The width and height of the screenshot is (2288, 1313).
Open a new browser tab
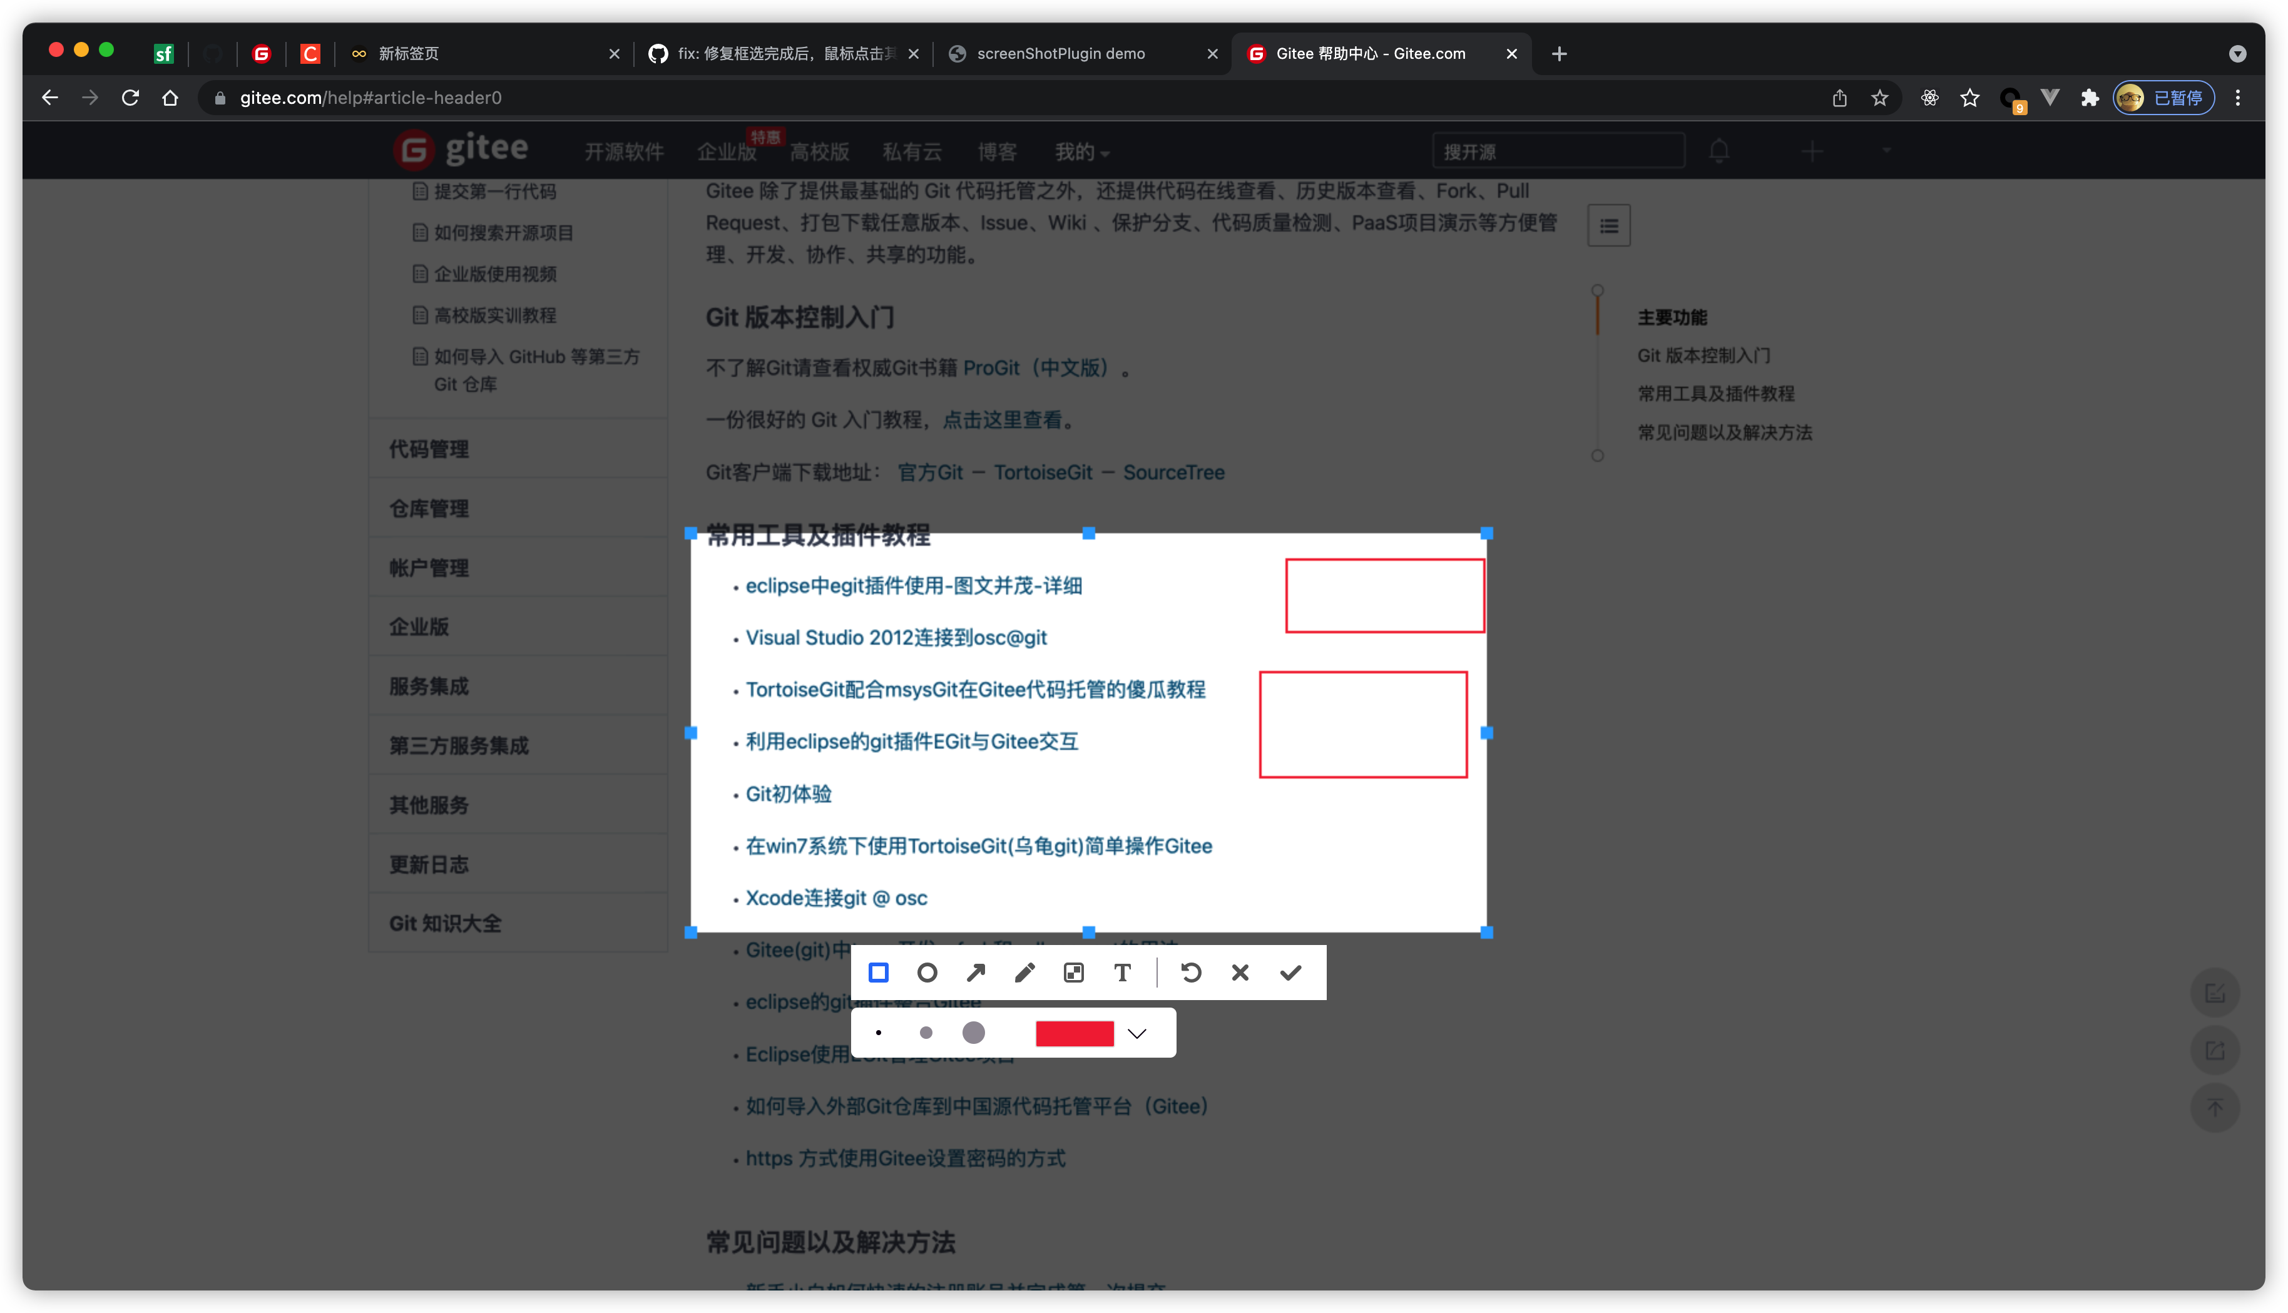tap(1559, 53)
